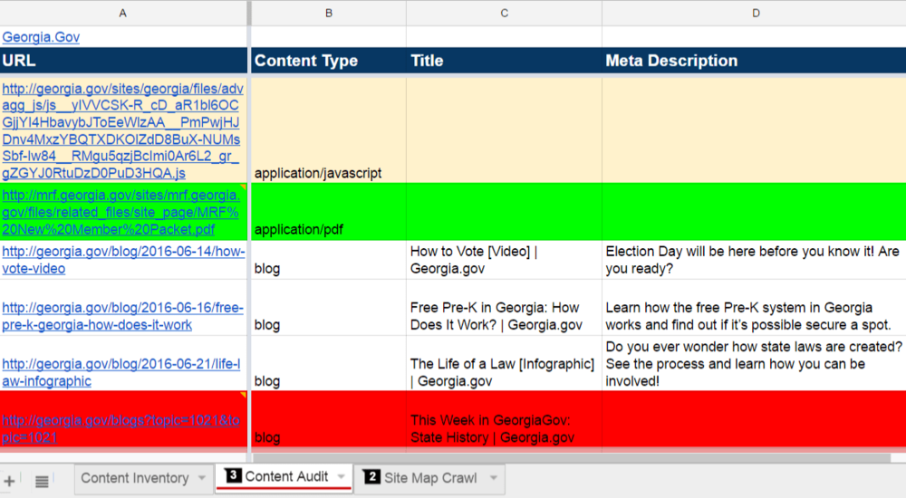Screen dimensions: 906x498
Task: Select blog cell in how-vote-video row
Action: click(328, 260)
